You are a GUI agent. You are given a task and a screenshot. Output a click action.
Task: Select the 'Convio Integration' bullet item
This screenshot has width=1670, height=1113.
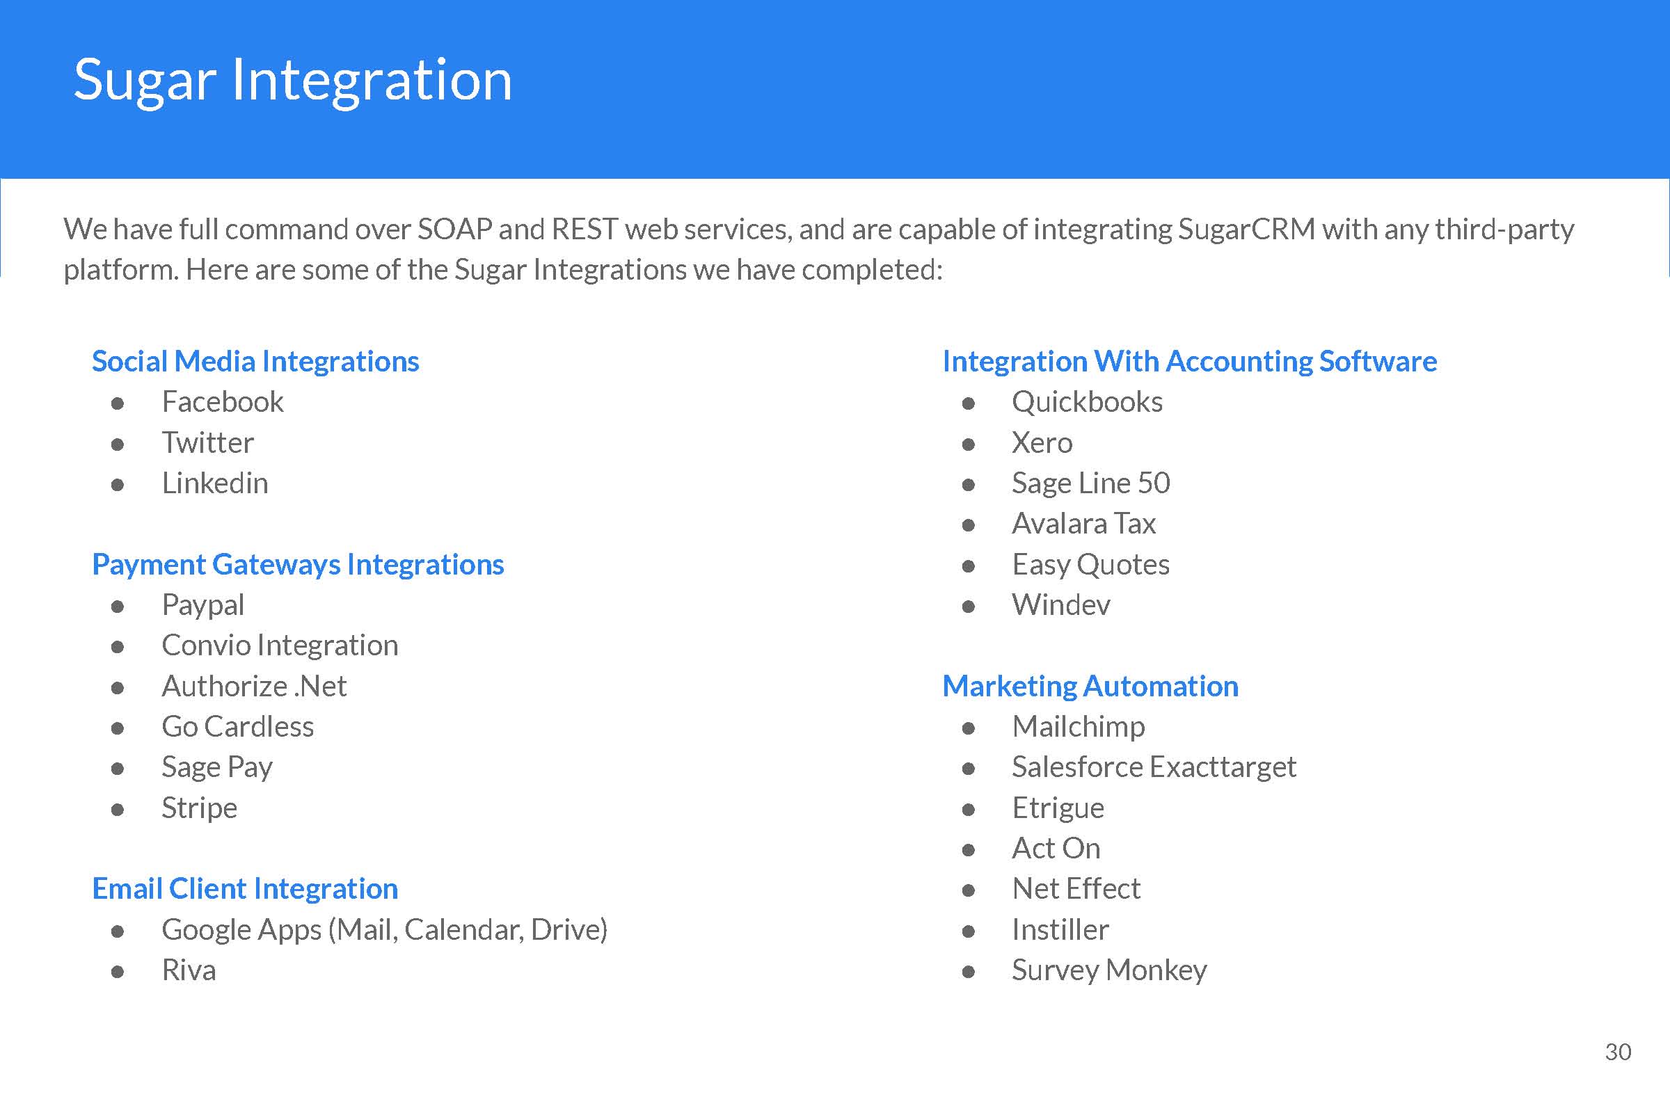(x=280, y=646)
